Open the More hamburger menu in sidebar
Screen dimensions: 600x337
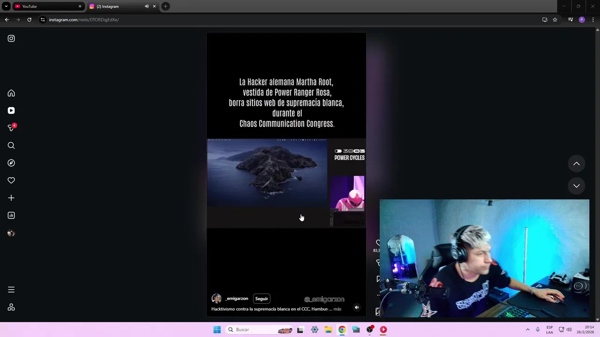click(11, 290)
